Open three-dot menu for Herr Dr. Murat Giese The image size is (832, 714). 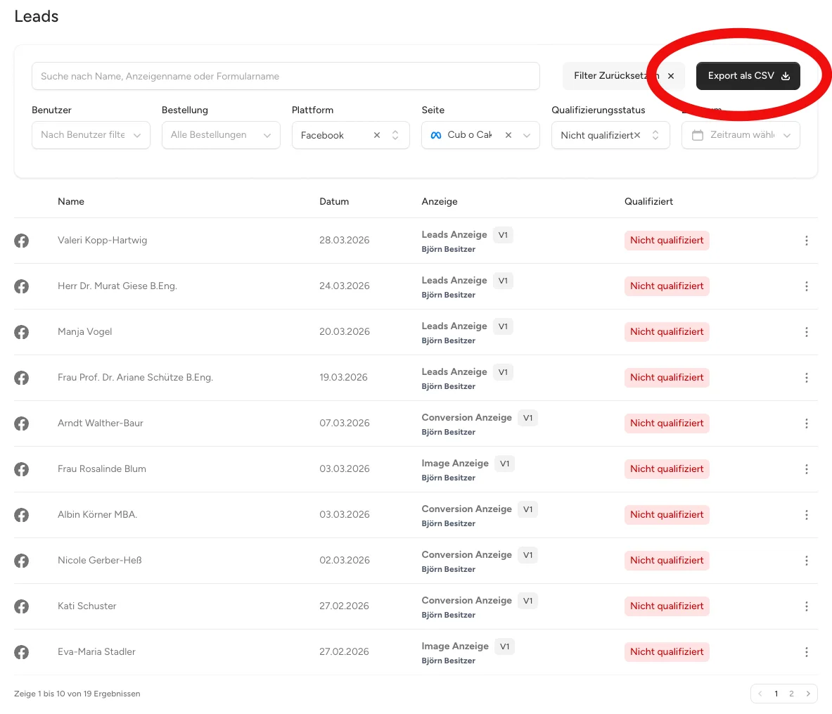pyautogui.click(x=806, y=286)
